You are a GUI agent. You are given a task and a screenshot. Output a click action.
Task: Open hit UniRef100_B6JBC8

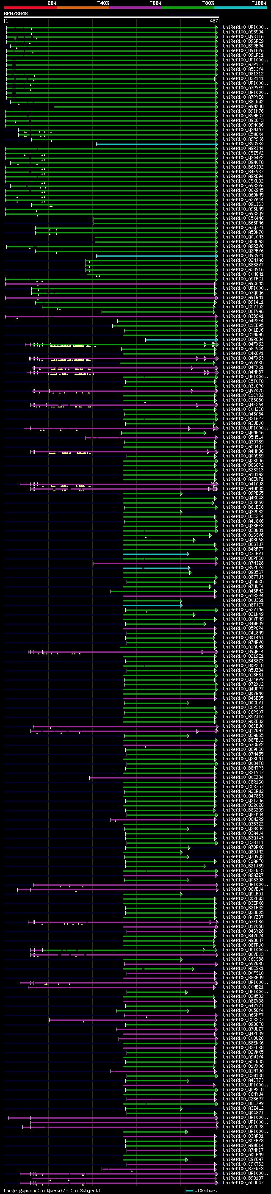[243, 507]
